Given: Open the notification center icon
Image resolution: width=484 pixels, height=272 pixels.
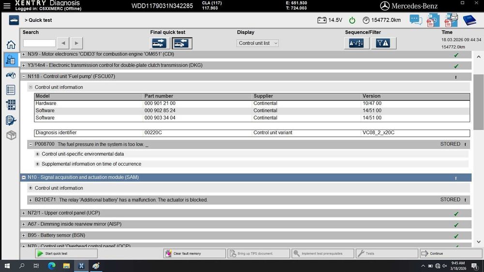Looking at the screenshot, I should 474,266.
